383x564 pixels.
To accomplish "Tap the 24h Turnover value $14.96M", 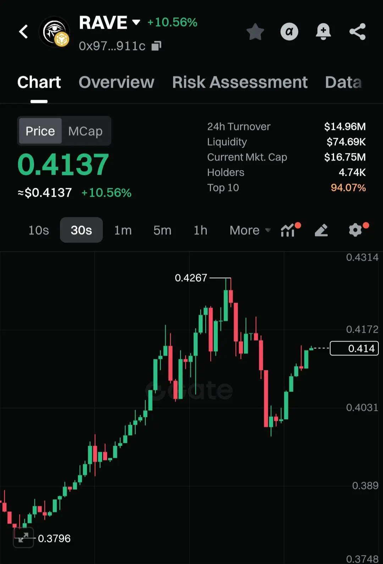I will [x=345, y=126].
